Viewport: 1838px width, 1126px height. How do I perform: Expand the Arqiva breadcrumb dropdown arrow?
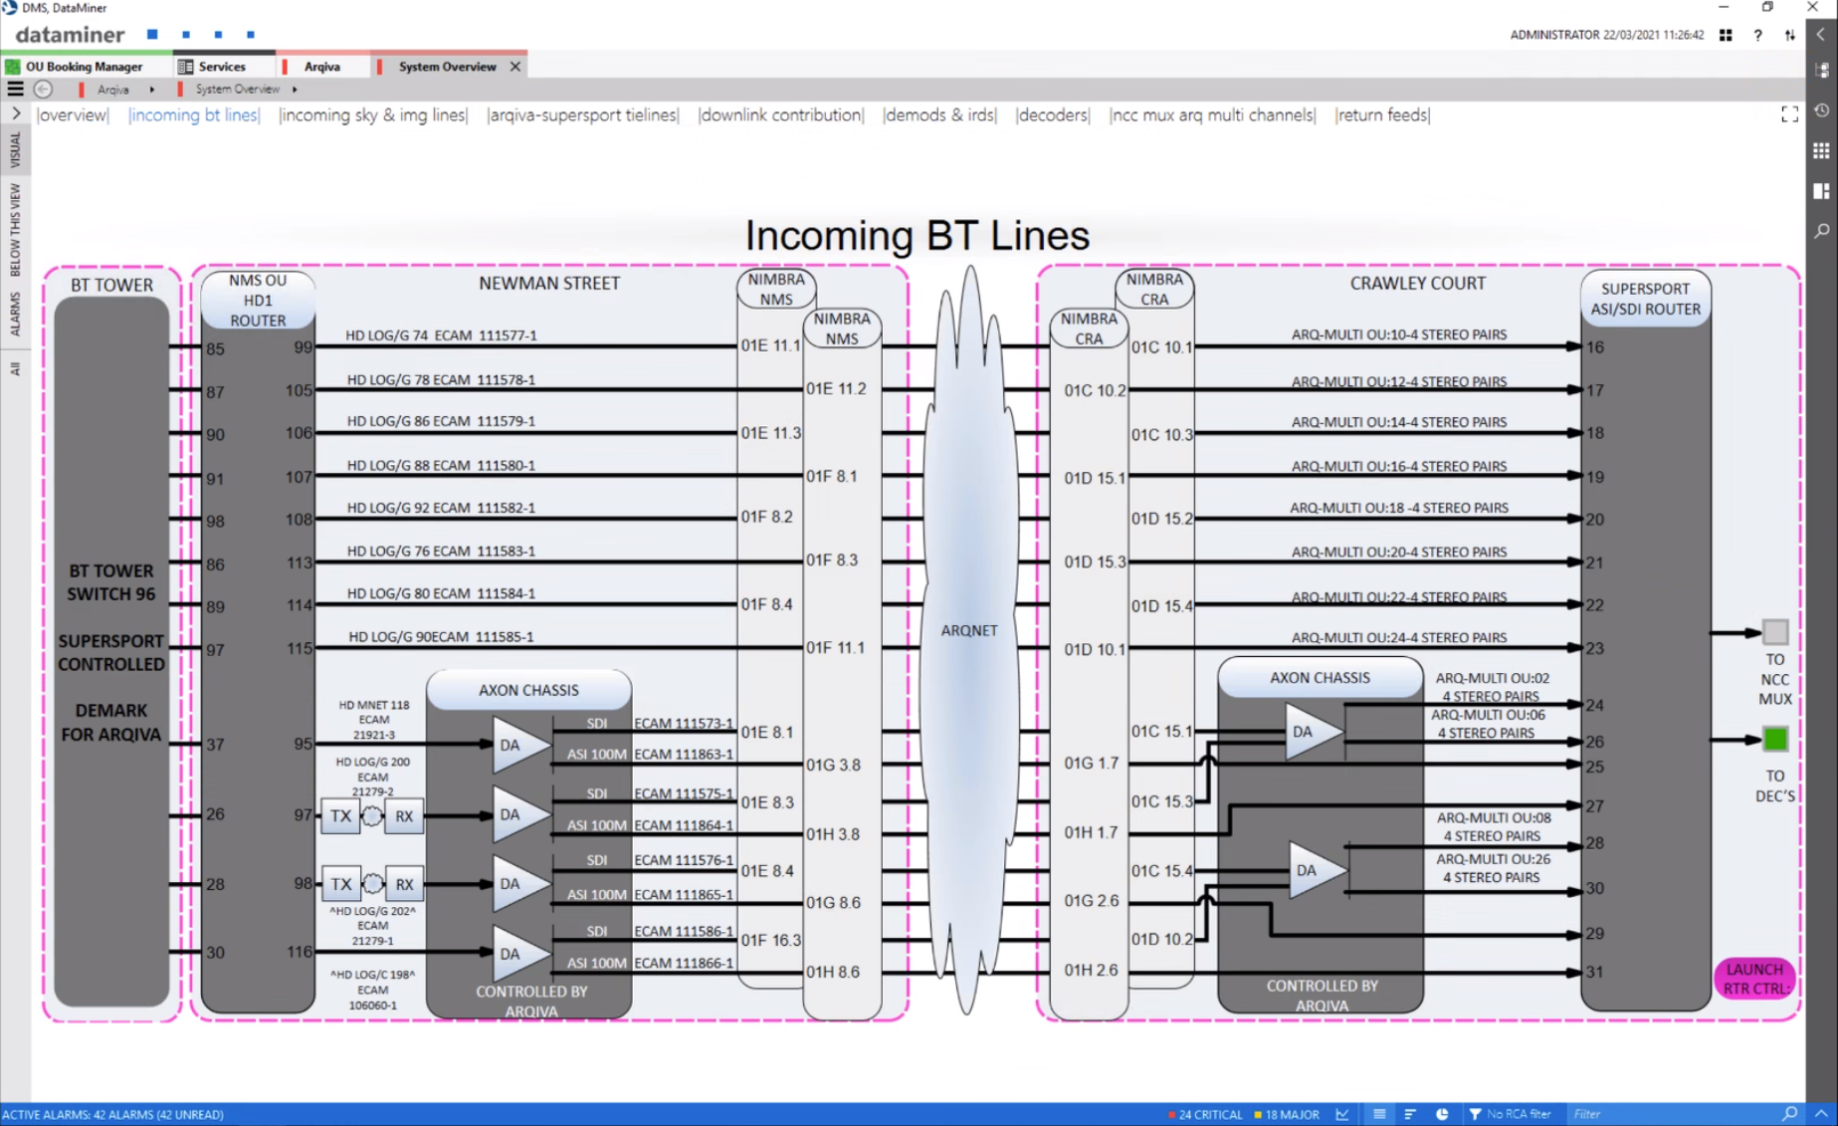click(152, 89)
